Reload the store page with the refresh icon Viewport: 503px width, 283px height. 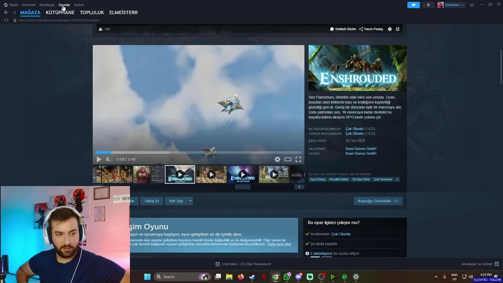6,20
